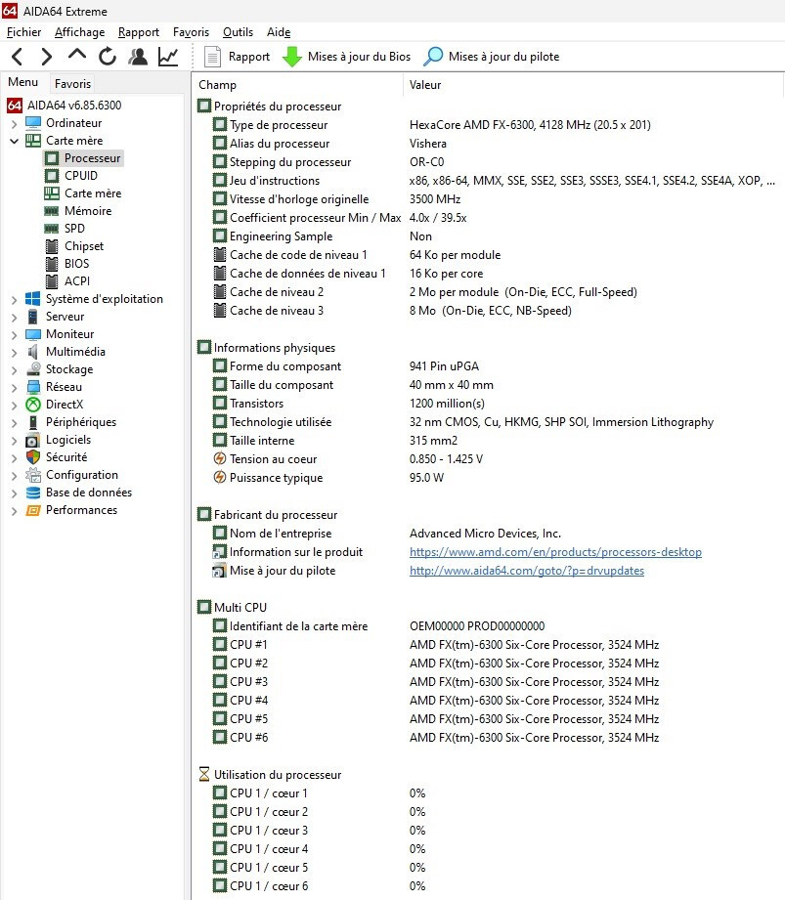Screen dimensions: 785x900
Task: Click the Stockage drive icon
Action: pos(33,369)
